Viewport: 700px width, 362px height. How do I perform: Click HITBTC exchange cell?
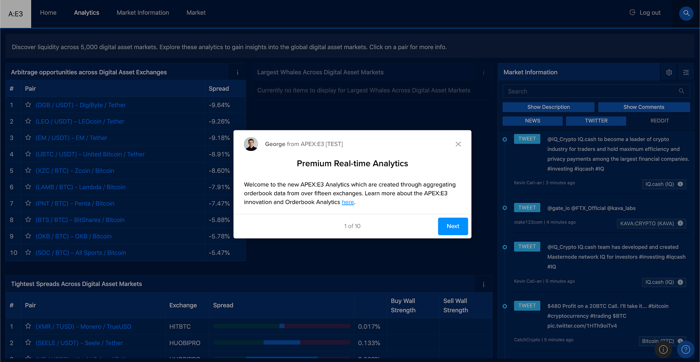(x=180, y=327)
